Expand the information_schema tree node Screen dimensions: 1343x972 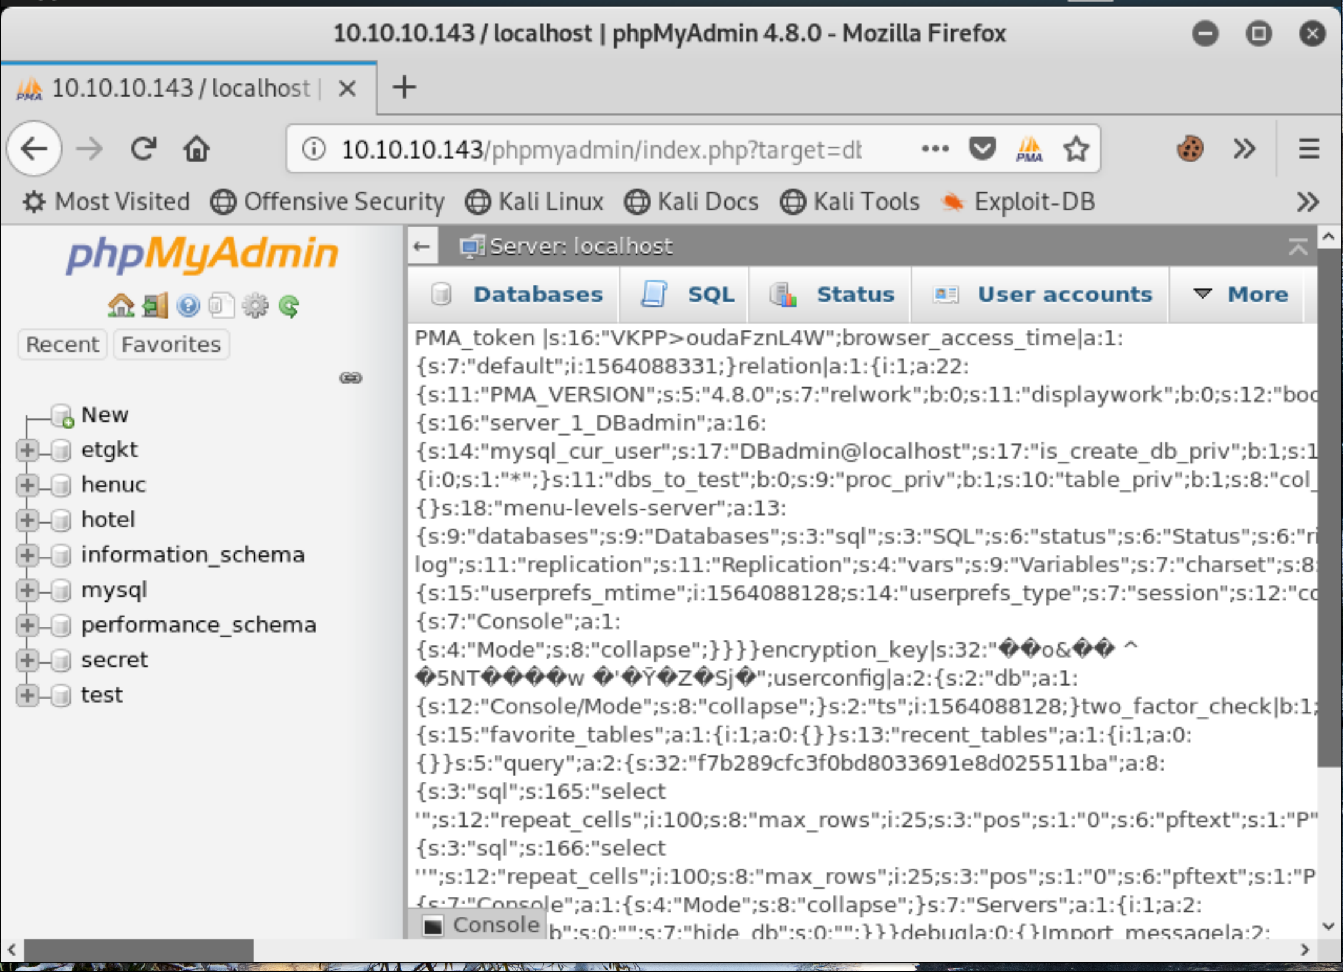pos(27,555)
